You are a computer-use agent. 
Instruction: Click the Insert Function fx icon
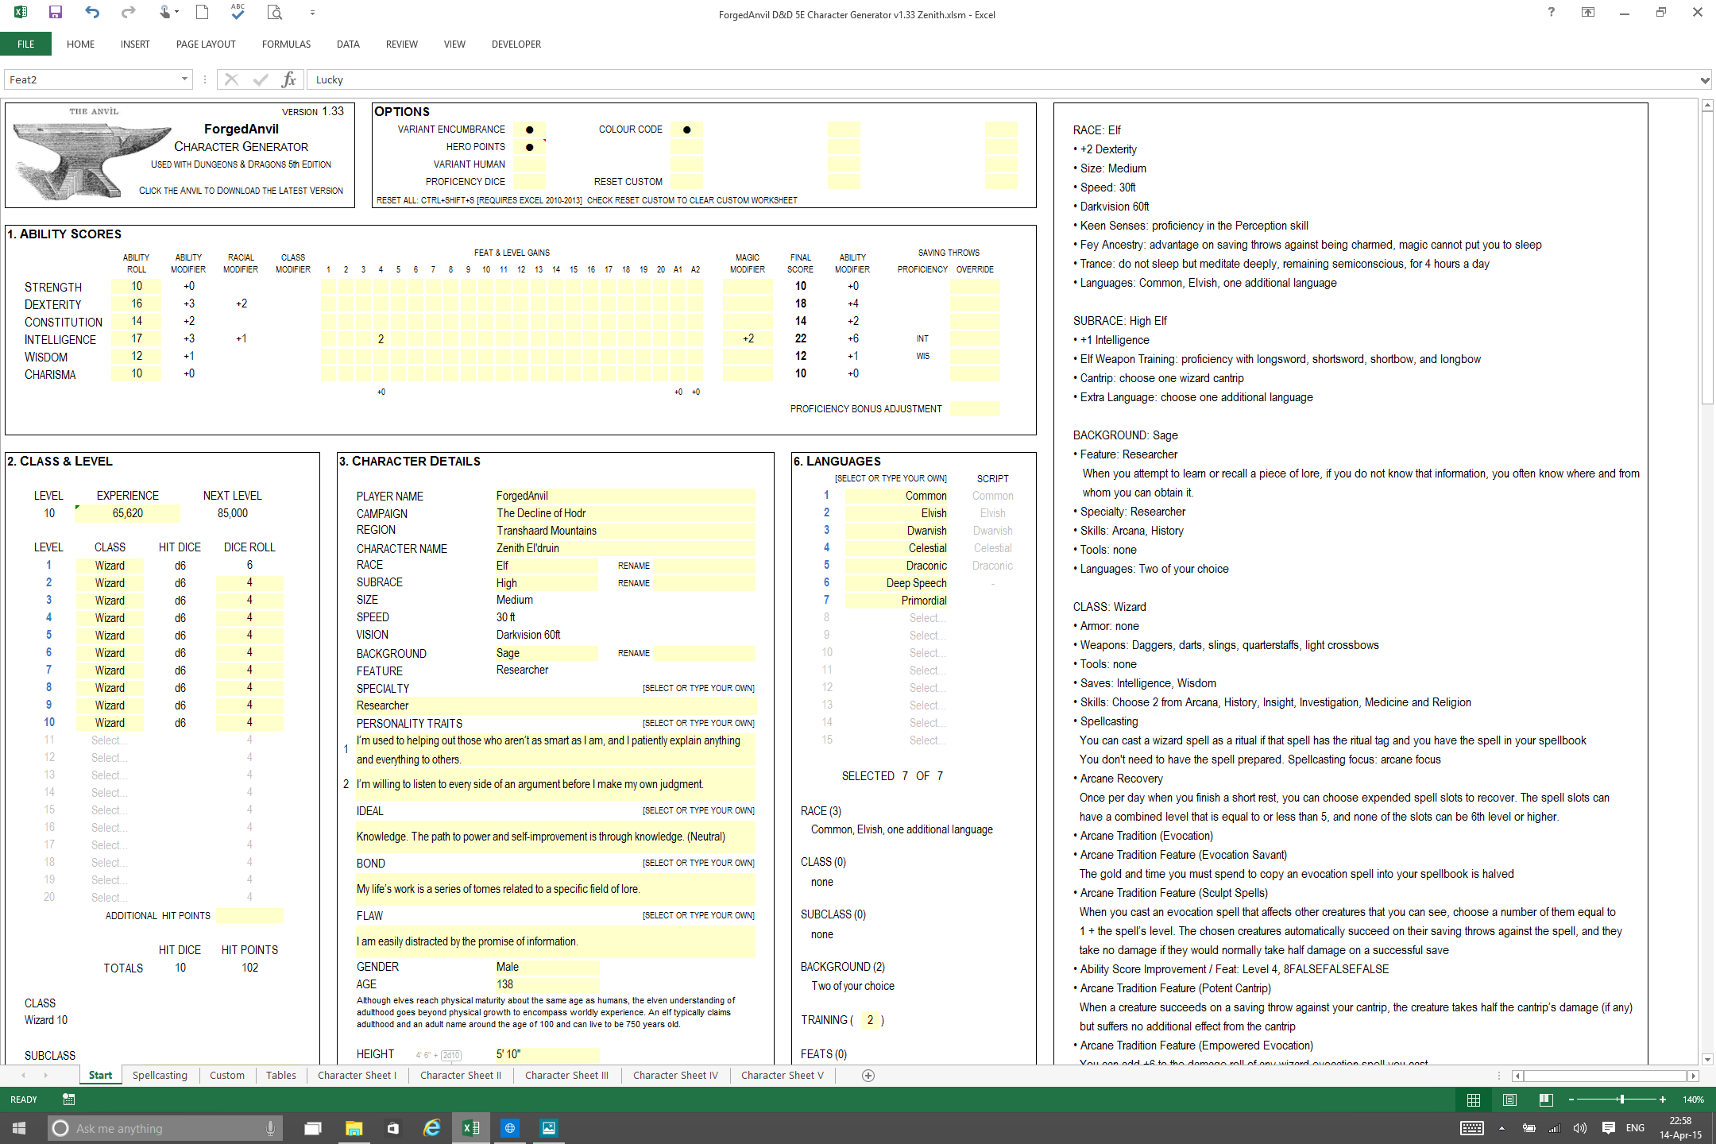[x=288, y=79]
